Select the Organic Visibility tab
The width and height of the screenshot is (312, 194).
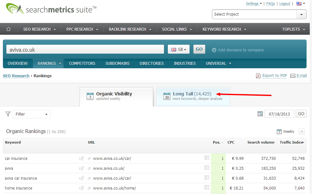pos(116,97)
